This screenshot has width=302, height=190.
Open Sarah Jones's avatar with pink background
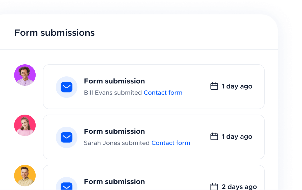click(25, 125)
